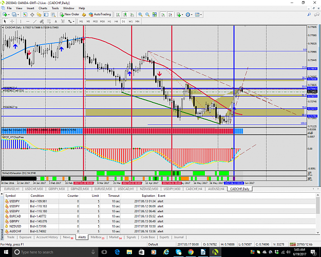Open the Profiles toolbar icon
Image resolution: width=321 pixels, height=257 pixels.
14,14
